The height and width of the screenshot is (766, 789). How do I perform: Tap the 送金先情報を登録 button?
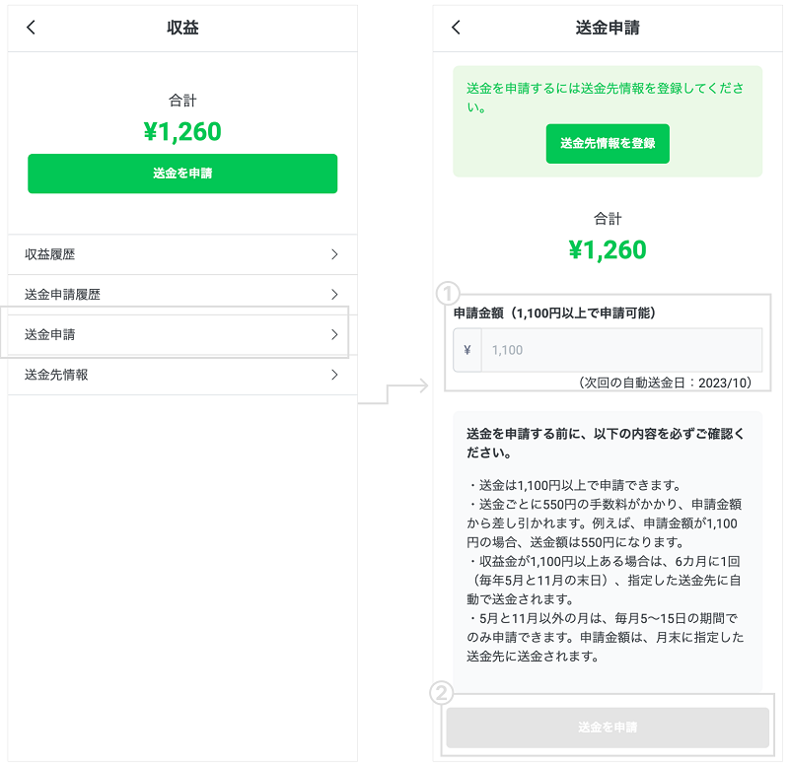coord(608,143)
